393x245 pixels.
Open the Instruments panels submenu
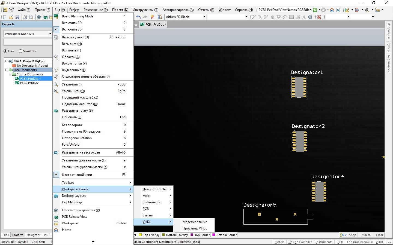pyautogui.click(x=154, y=202)
